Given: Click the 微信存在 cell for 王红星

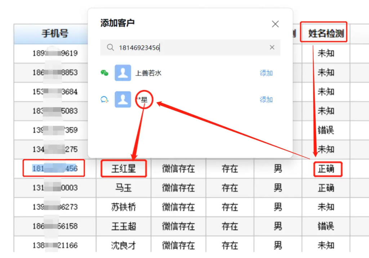Looking at the screenshot, I should 178,168.
